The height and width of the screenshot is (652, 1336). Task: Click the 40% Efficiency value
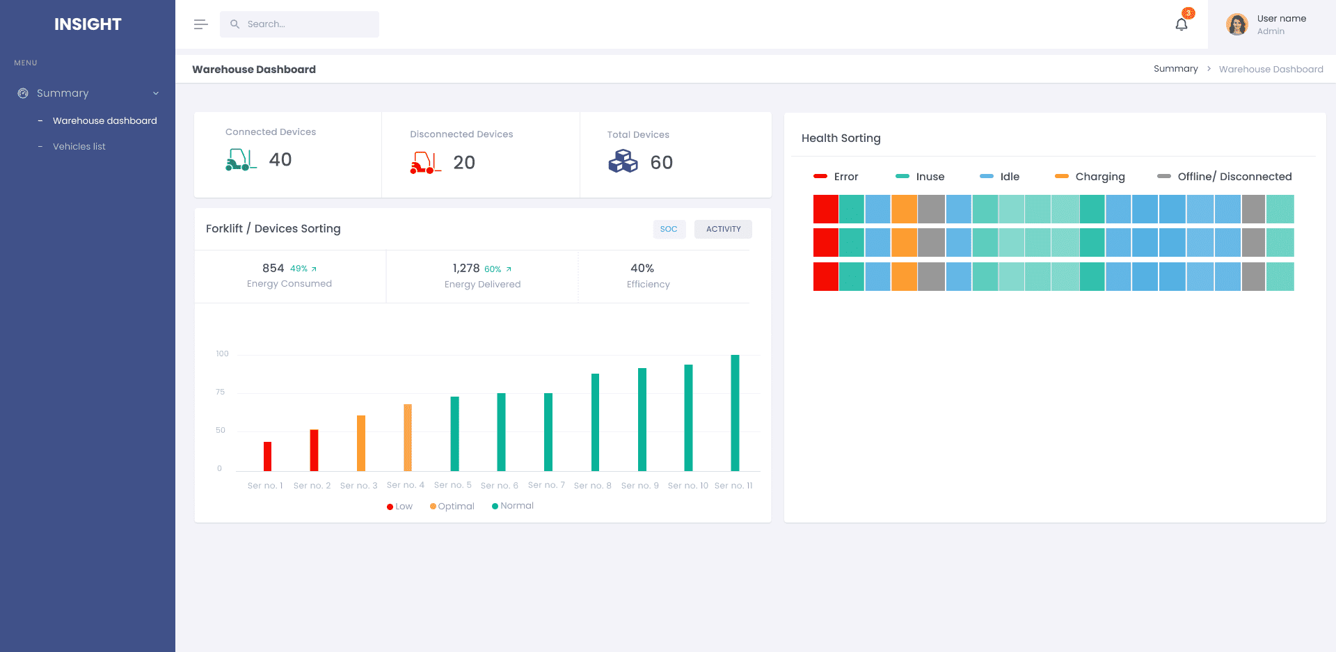(642, 269)
